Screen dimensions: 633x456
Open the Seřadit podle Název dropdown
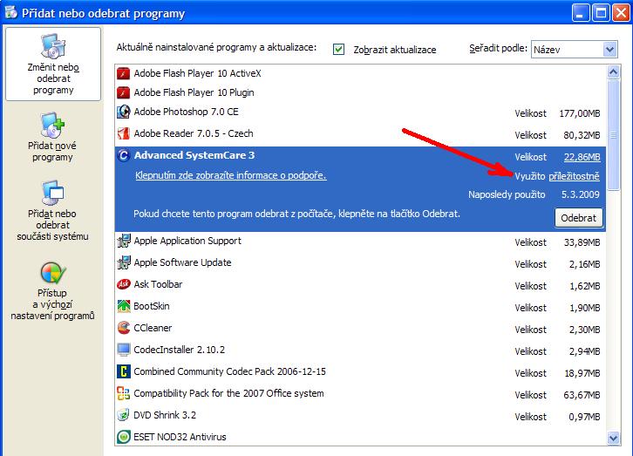pos(574,50)
